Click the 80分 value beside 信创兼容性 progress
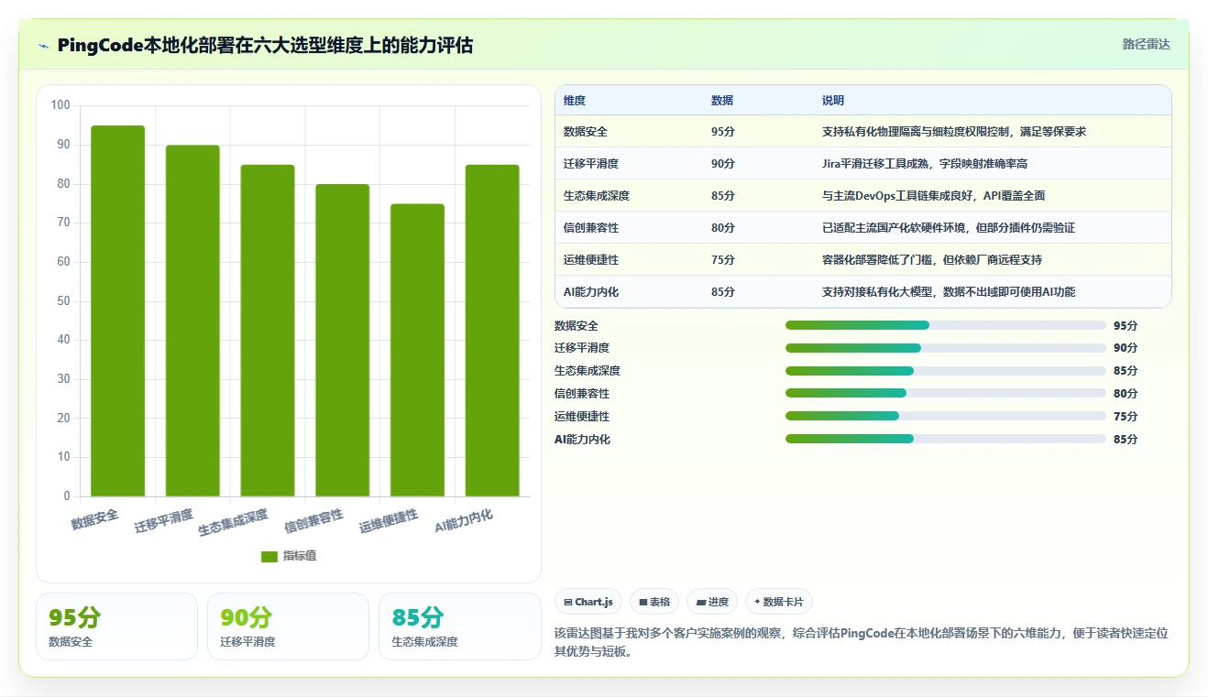Viewport: 1208px width, 697px height. pyautogui.click(x=1126, y=393)
